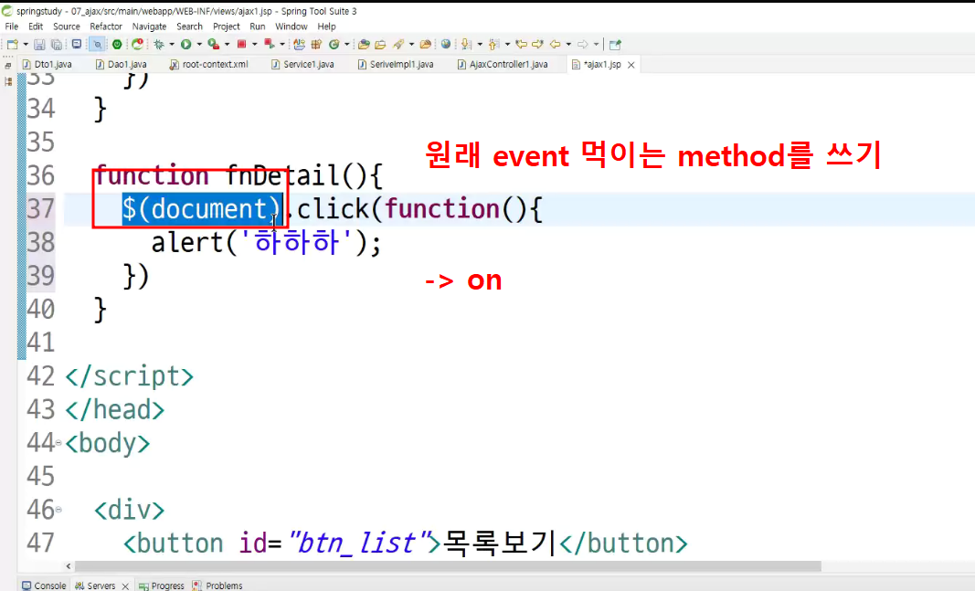Click Next Edit Location arrow icon
Viewport: 975px width, 591px height.
(x=538, y=44)
